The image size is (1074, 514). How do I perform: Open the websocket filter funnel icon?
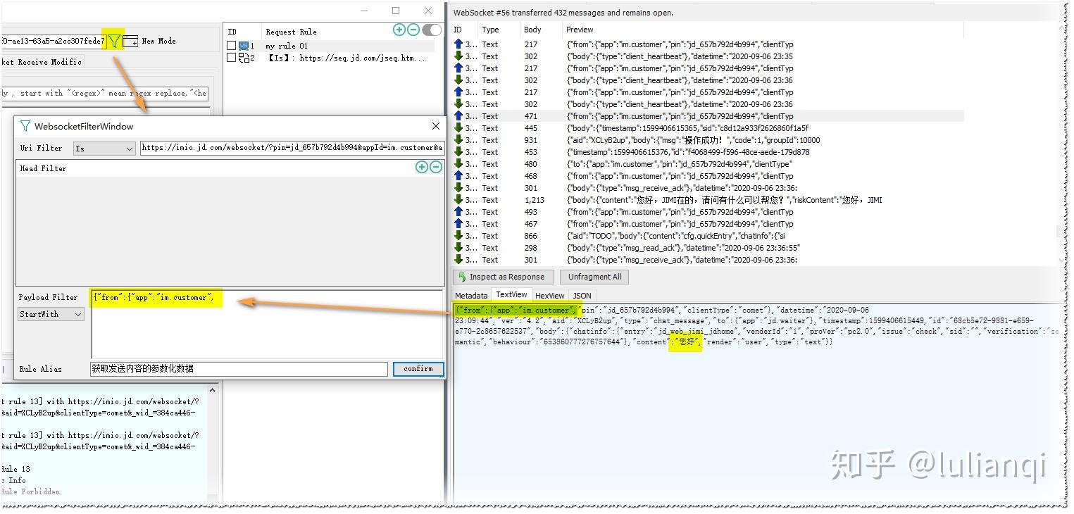tap(114, 41)
